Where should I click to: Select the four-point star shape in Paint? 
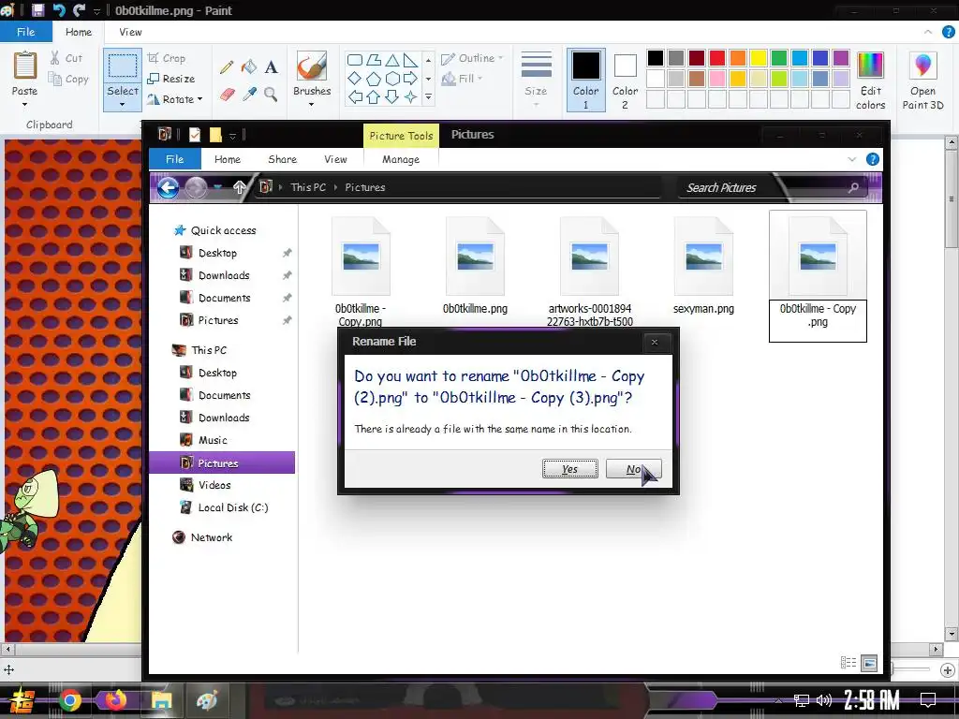click(410, 96)
